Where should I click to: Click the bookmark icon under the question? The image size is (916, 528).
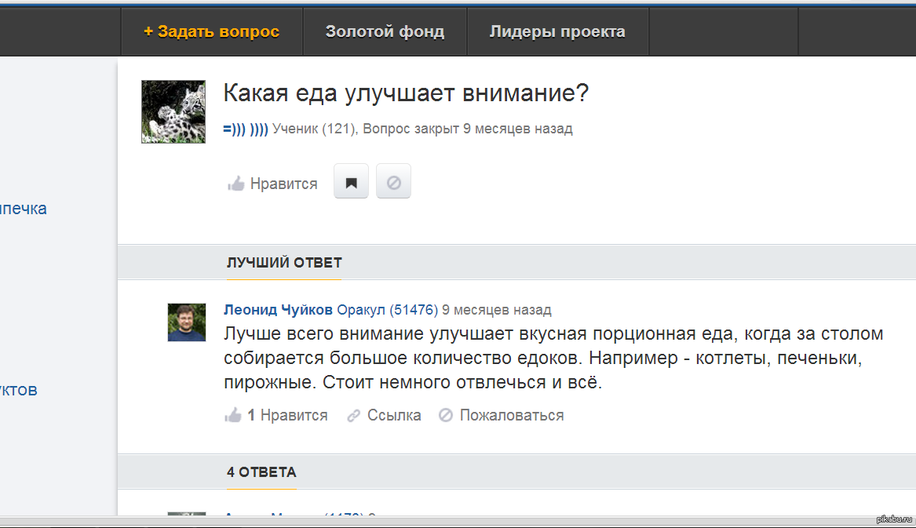pos(351,184)
